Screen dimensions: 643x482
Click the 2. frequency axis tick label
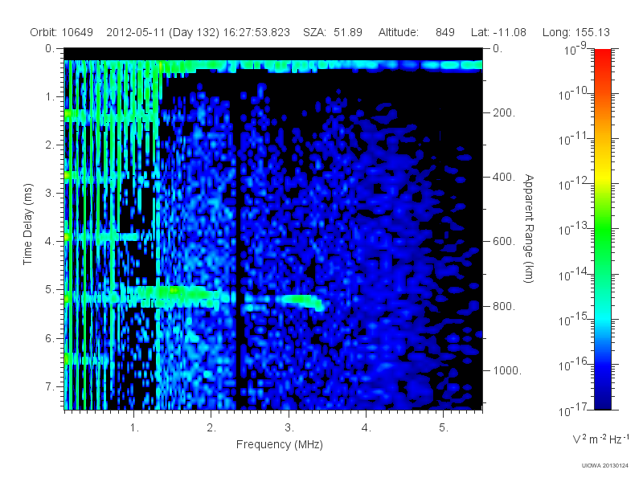click(x=211, y=427)
